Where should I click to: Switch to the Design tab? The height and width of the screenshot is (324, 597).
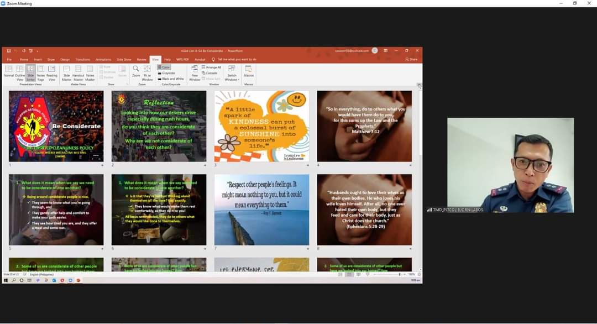[65, 59]
